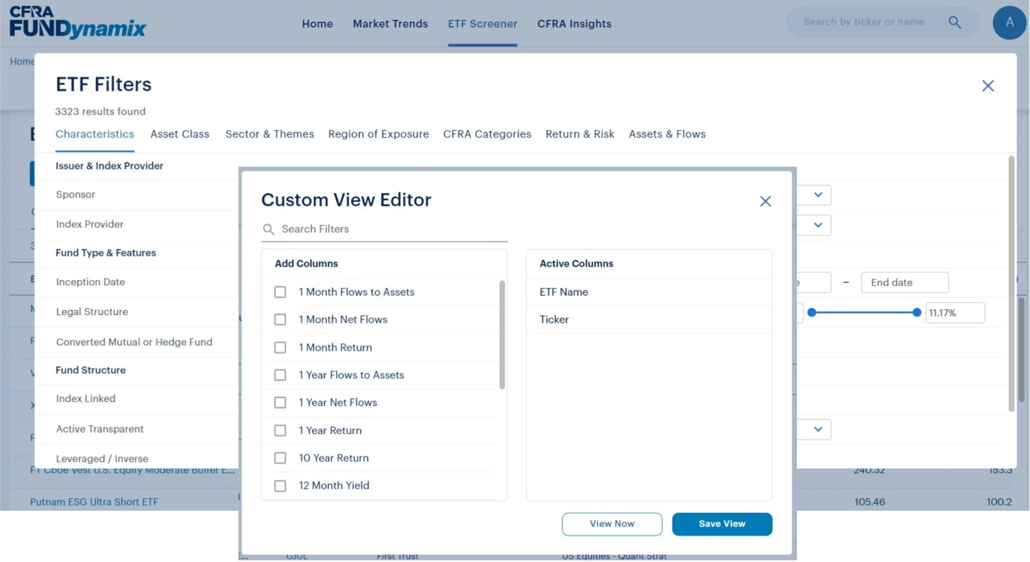1030x562 pixels.
Task: Select the Region of Exposure tab
Action: tap(379, 134)
